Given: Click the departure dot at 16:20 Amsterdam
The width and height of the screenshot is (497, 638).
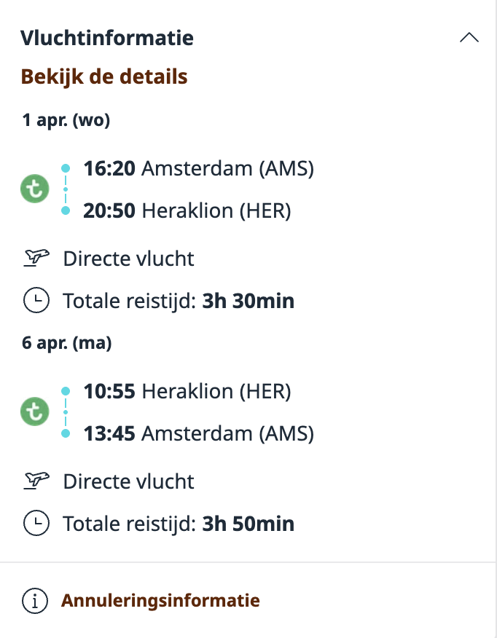Looking at the screenshot, I should (67, 167).
